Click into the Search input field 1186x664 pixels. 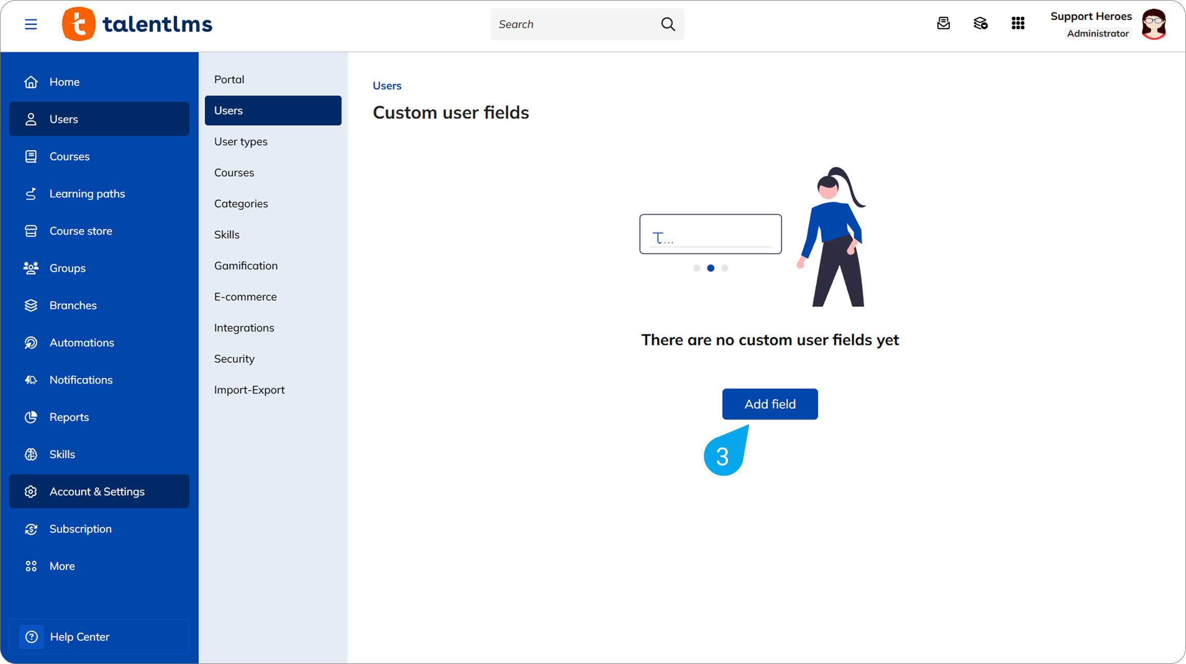574,24
